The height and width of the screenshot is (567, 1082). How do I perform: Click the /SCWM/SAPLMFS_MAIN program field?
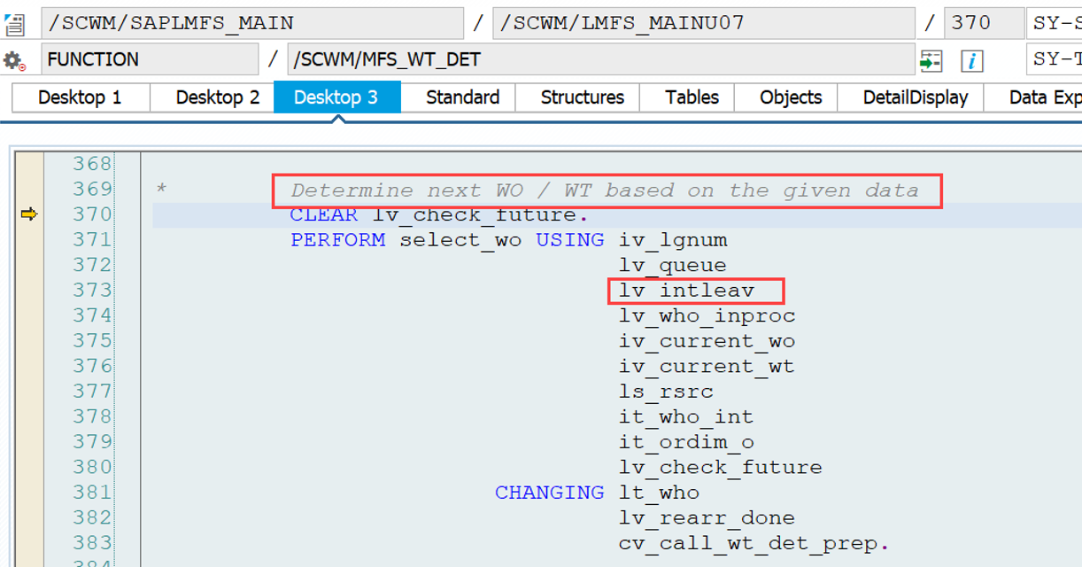pyautogui.click(x=252, y=23)
